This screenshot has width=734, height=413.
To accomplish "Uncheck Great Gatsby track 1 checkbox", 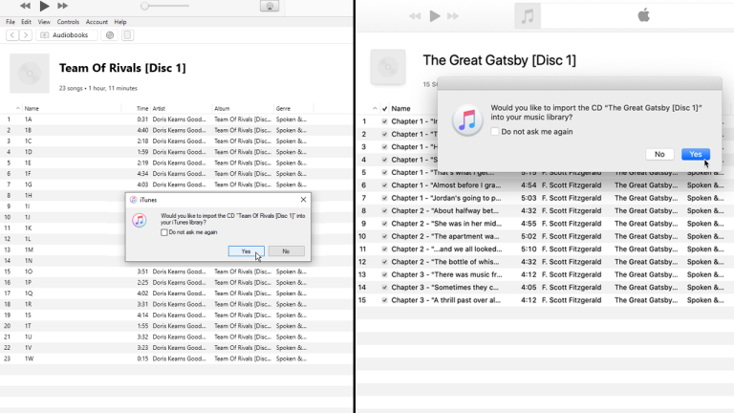I will pos(384,121).
